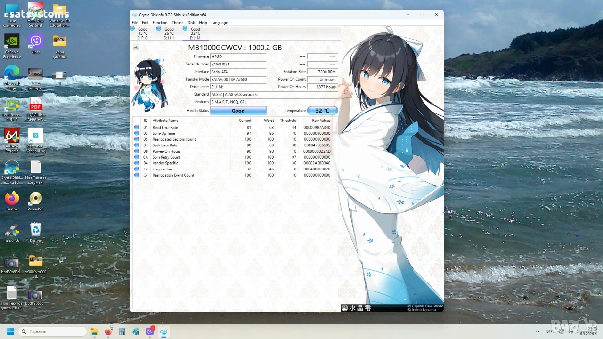
Task: Click the previous disk arrow button
Action: pos(136,47)
